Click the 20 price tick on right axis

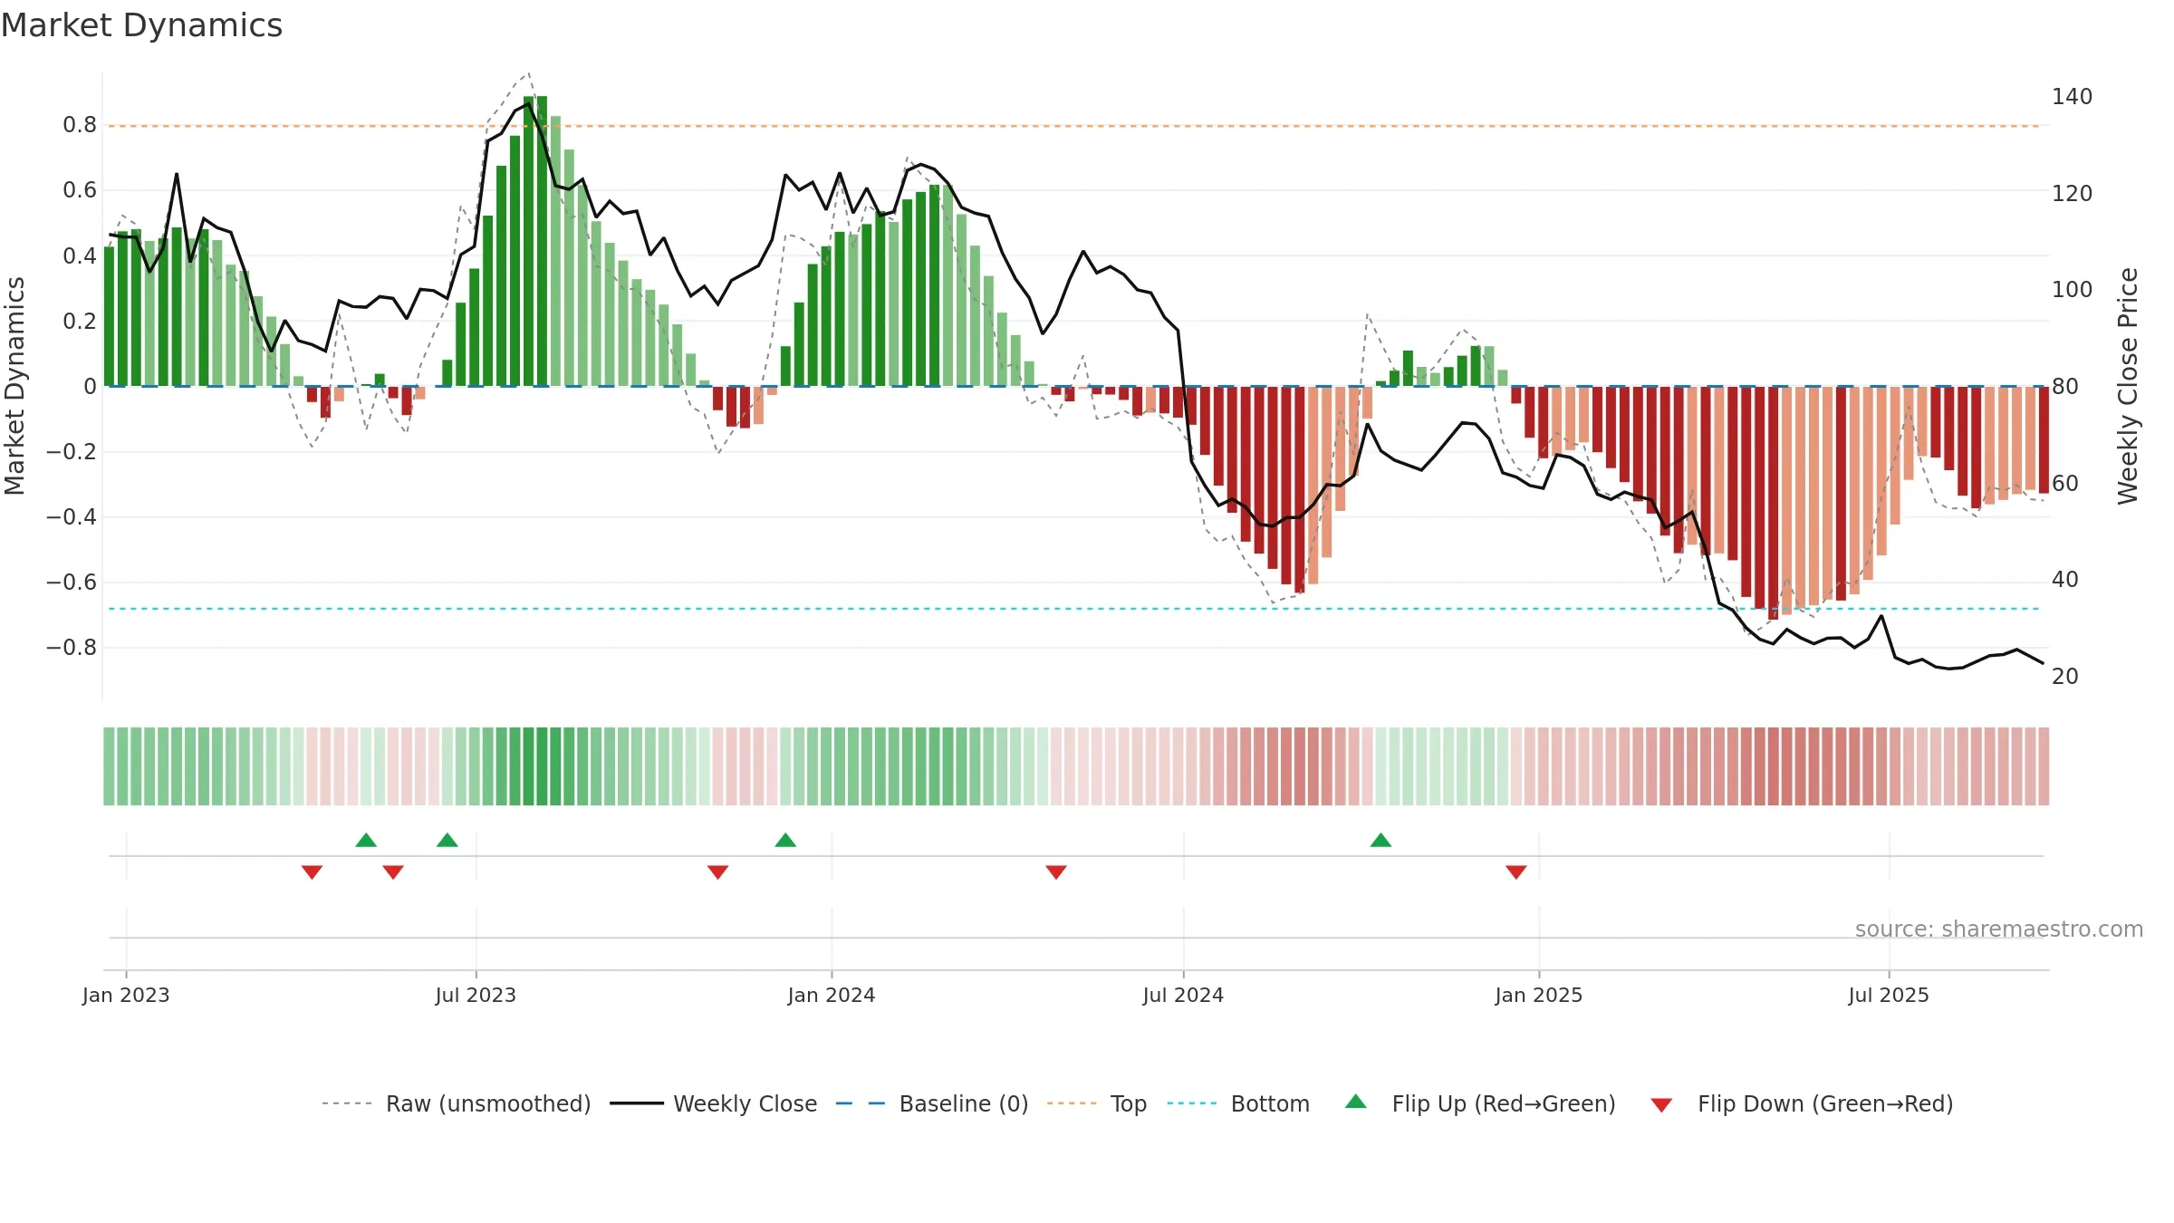point(2065,677)
